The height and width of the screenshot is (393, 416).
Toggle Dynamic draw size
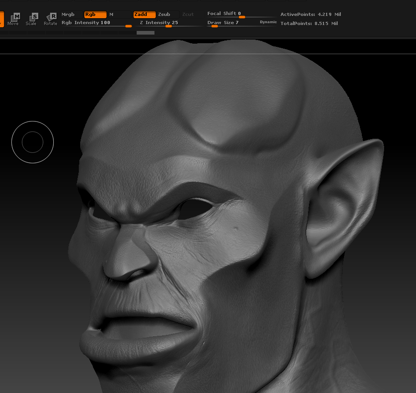(x=268, y=22)
